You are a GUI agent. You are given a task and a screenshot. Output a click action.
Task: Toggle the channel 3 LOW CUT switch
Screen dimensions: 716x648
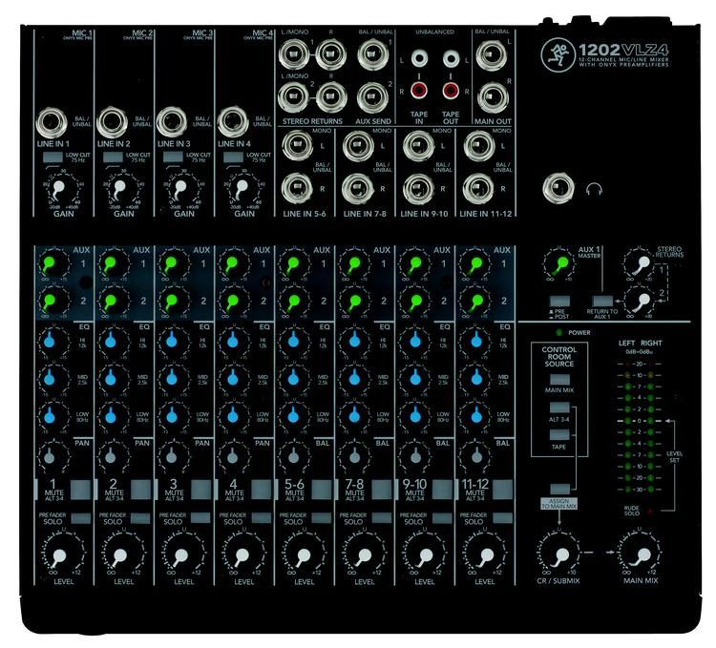coord(173,157)
